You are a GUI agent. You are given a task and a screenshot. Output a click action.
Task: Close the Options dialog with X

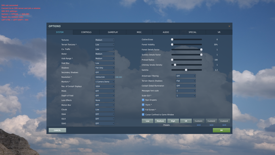[229, 26]
